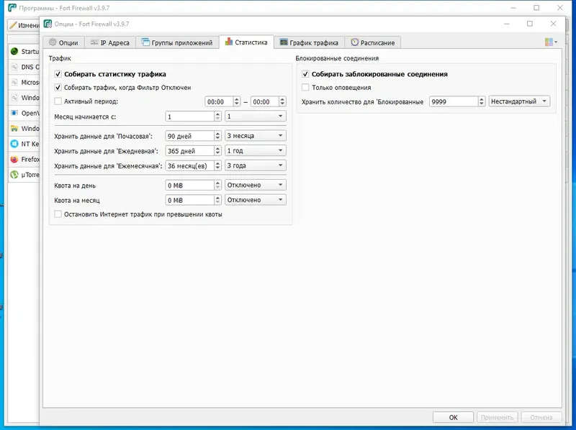This screenshot has height=430, width=576.
Task: Open the График трафика tab
Action: 309,42
